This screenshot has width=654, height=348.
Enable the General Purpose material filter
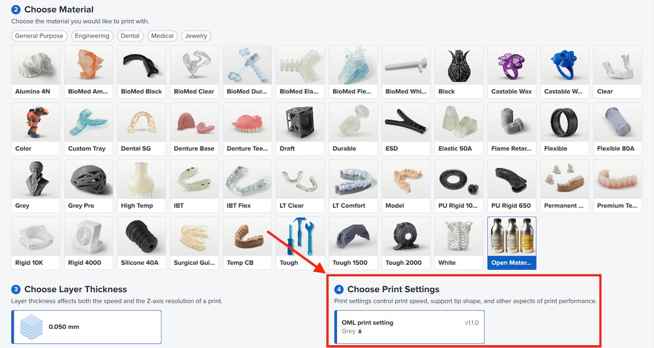coord(39,35)
